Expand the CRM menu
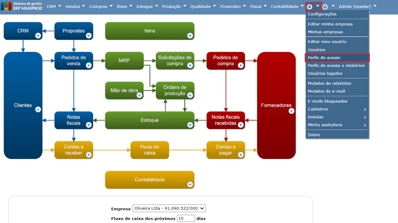The width and height of the screenshot is (398, 223). pyautogui.click(x=54, y=6)
